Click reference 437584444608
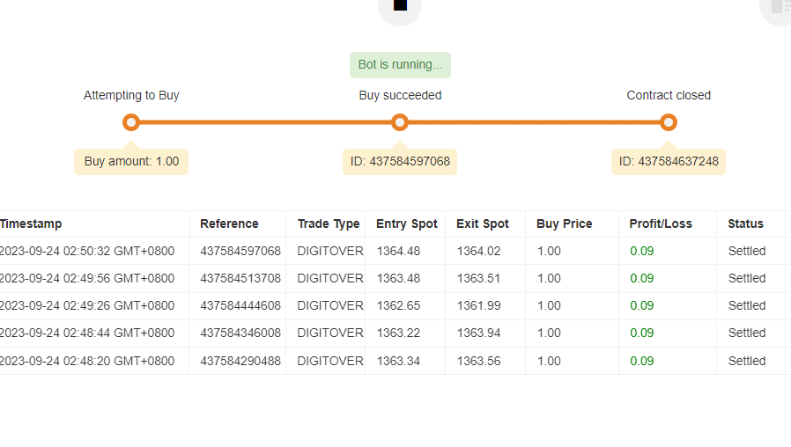 pos(240,305)
